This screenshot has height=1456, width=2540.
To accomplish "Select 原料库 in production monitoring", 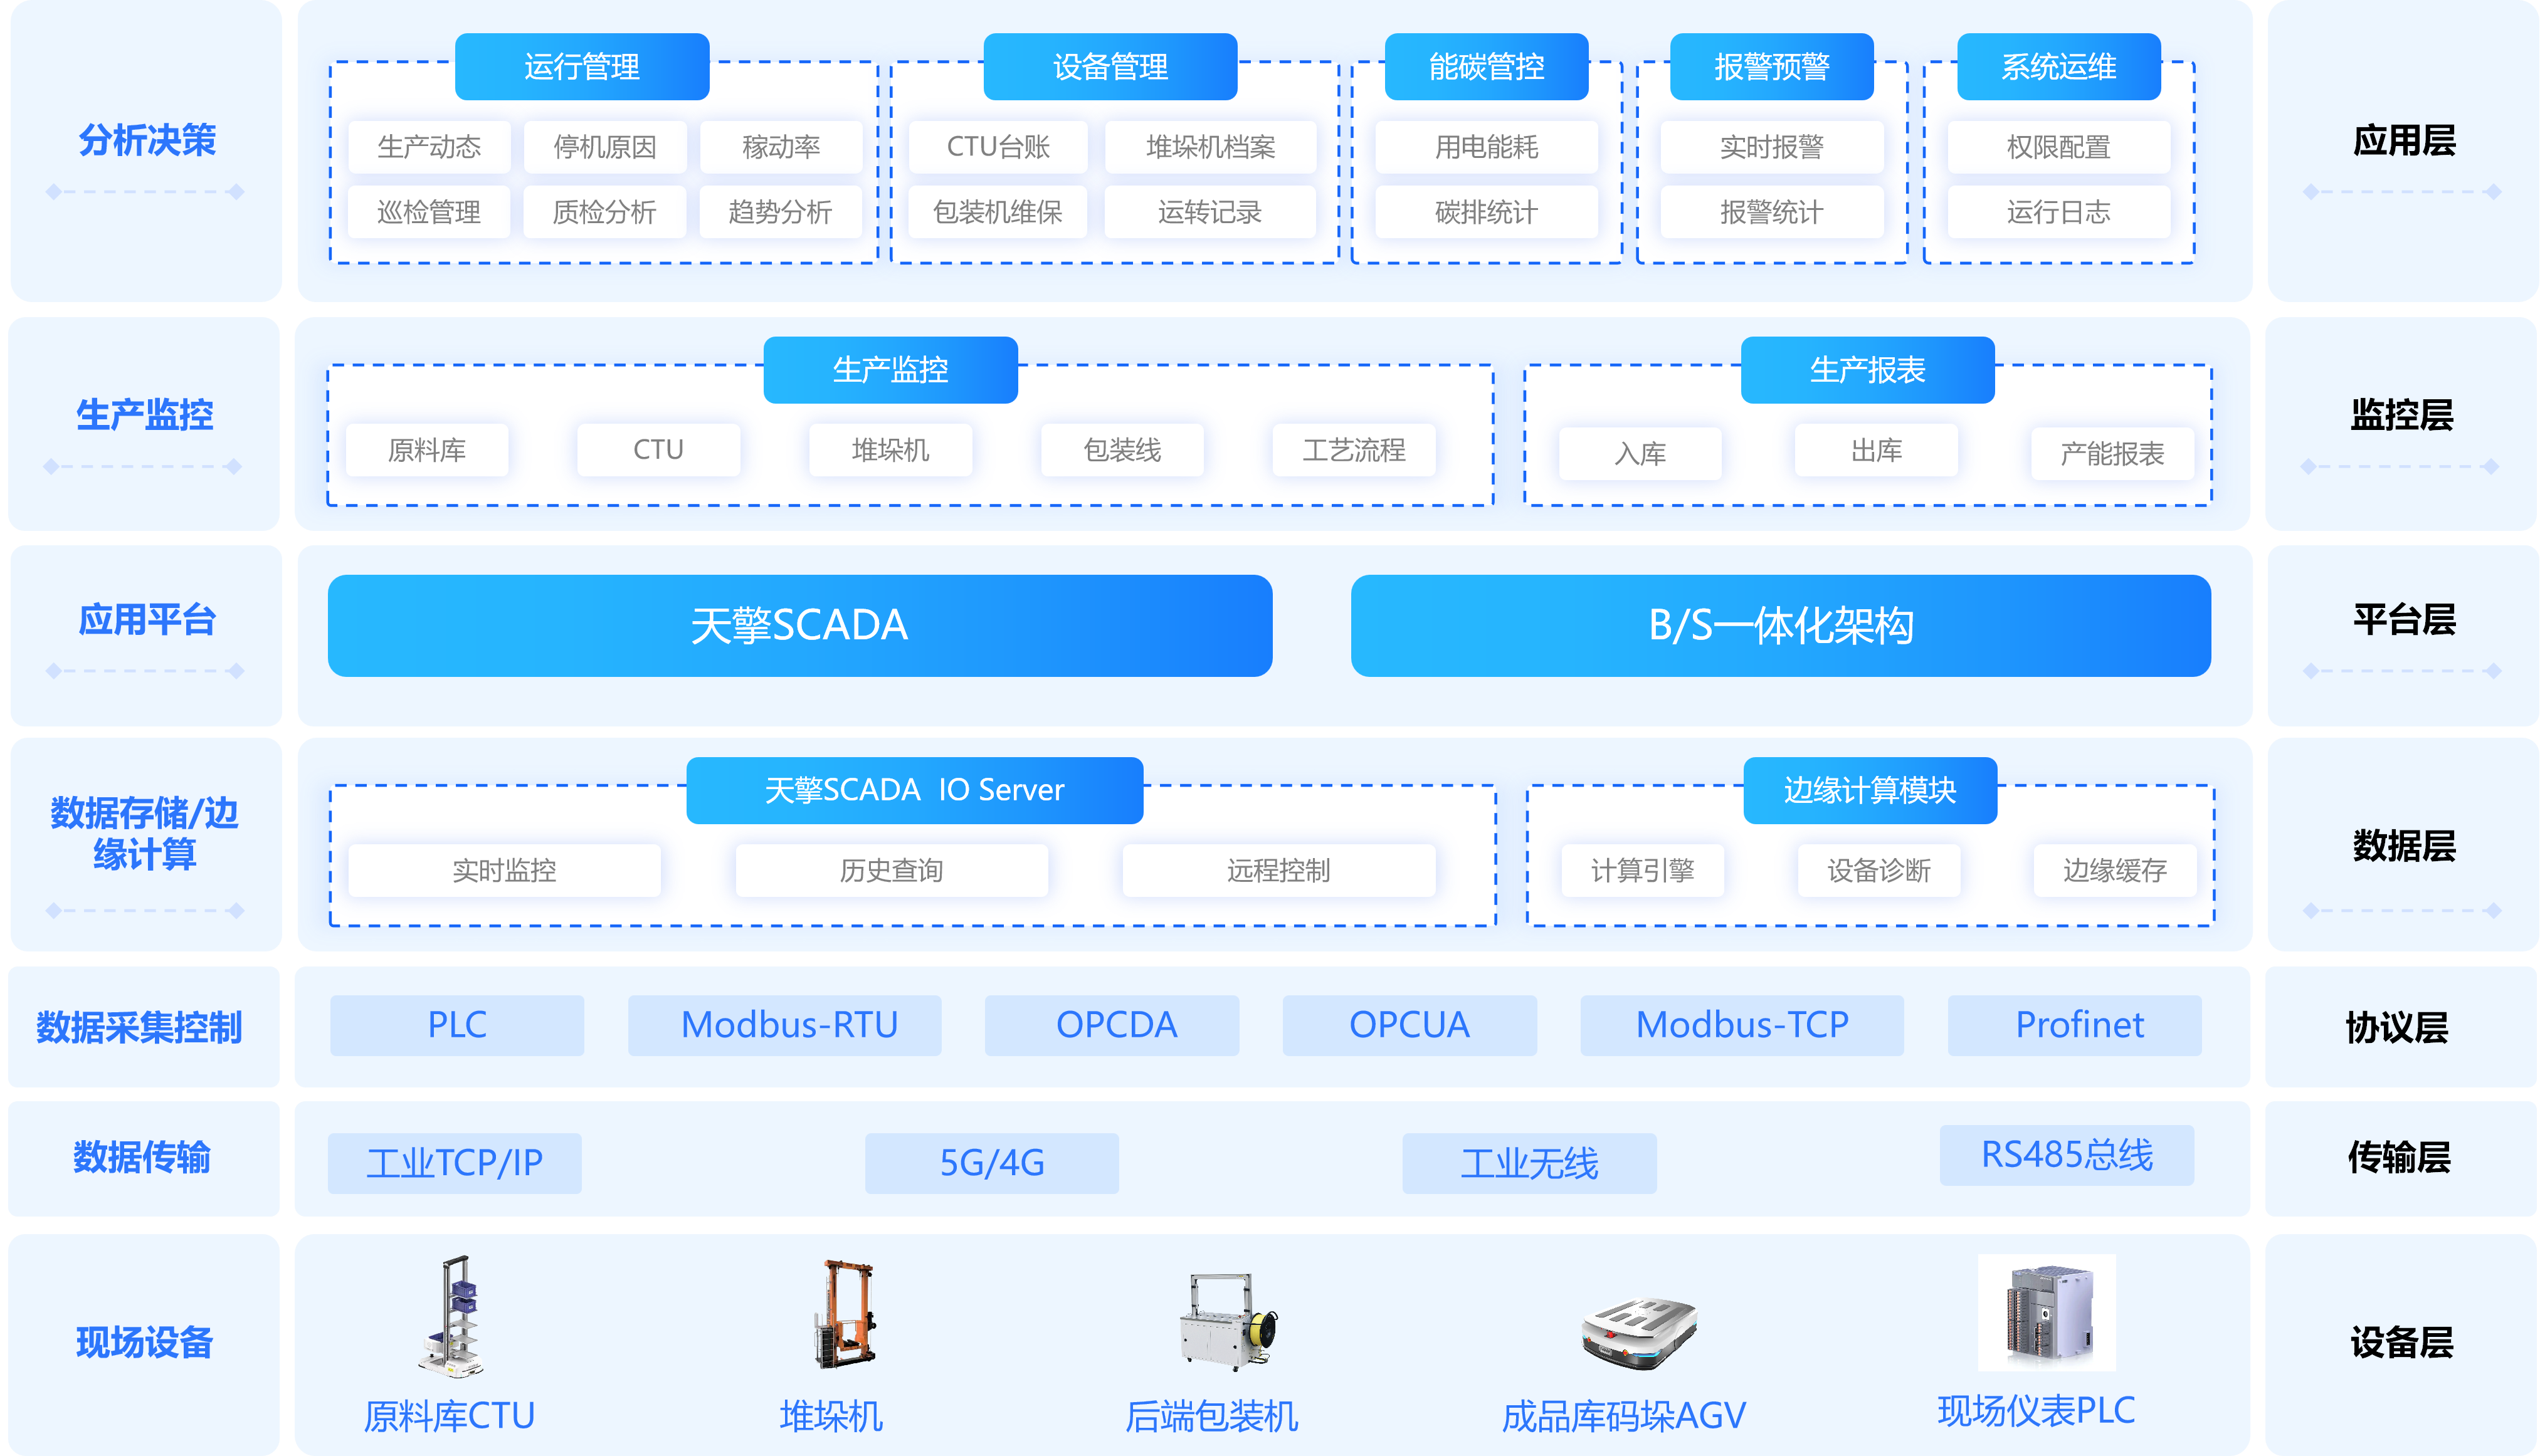I will click(427, 450).
